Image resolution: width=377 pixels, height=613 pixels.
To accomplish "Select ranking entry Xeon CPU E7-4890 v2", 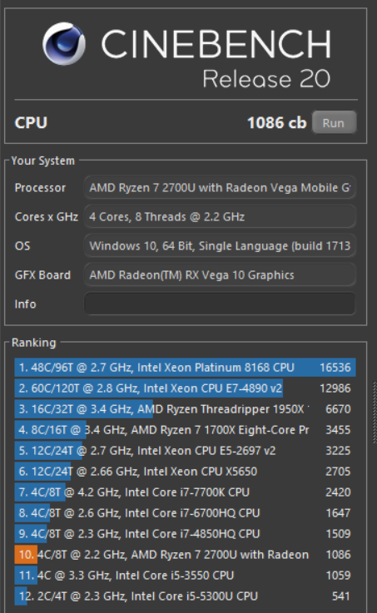I will pos(185,388).
